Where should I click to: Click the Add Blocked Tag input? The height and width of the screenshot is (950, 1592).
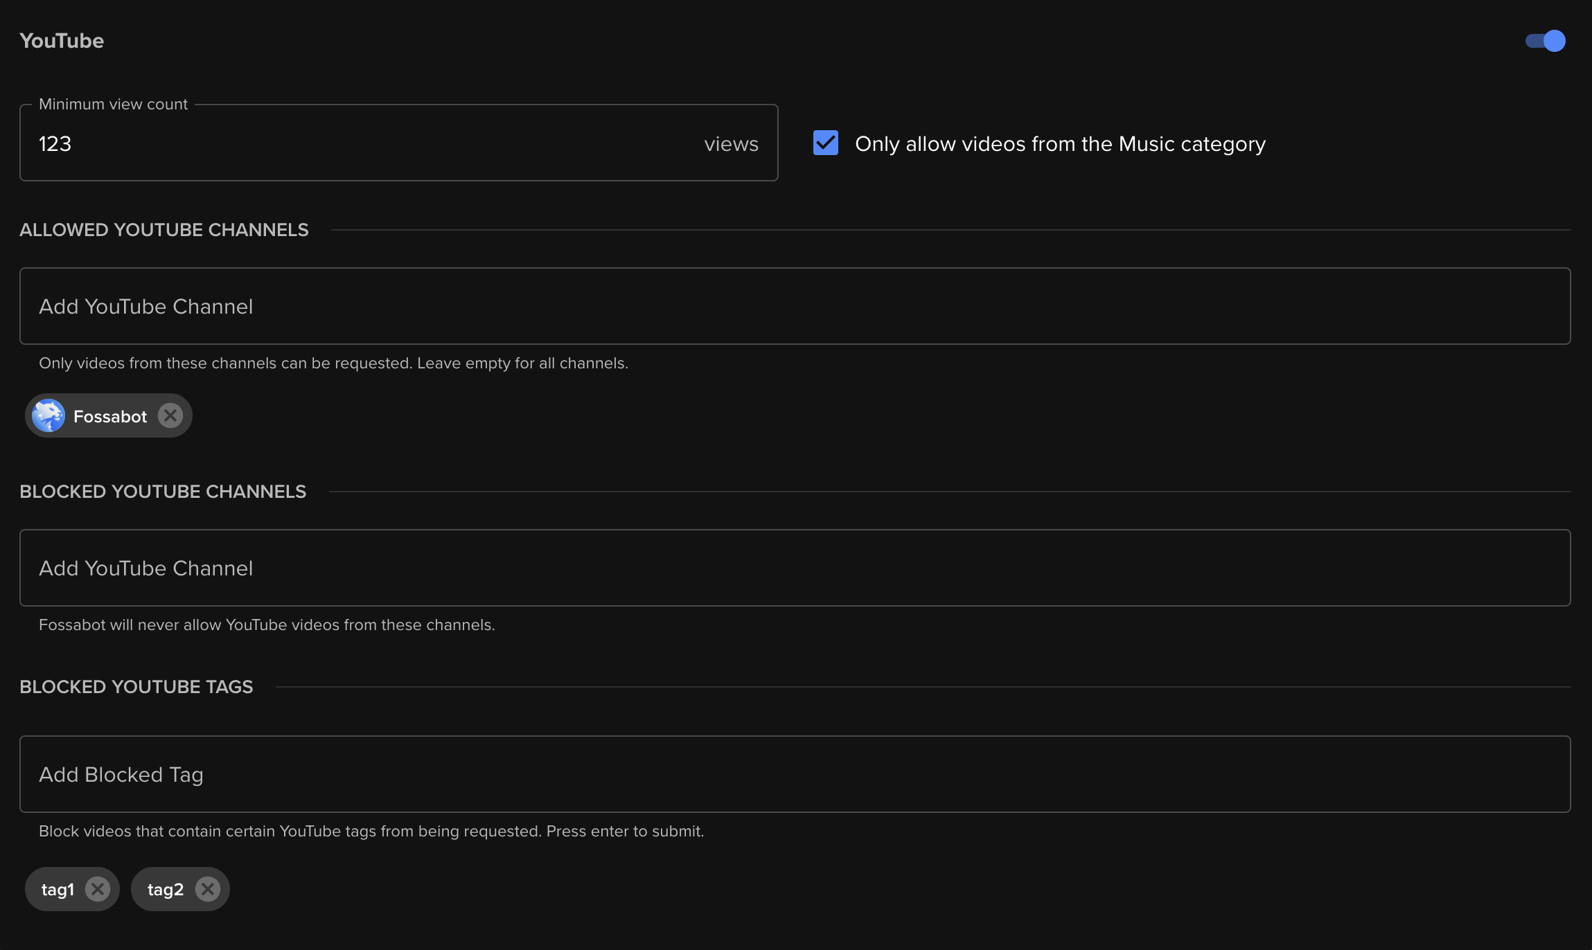pos(416,773)
